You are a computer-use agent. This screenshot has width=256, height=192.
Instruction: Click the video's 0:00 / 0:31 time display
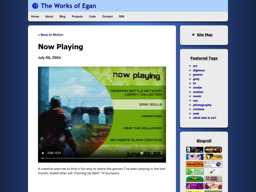54,153
